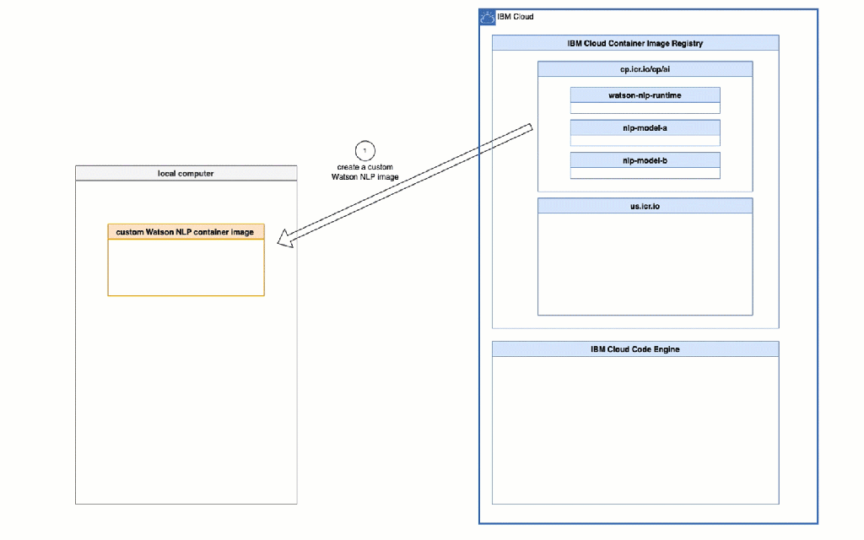Click the empty orange-bordered custom image body
Image resolution: width=864 pixels, height=540 pixels.
[x=186, y=267]
